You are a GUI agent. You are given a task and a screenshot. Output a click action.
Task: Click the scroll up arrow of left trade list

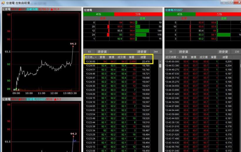coord(160,62)
